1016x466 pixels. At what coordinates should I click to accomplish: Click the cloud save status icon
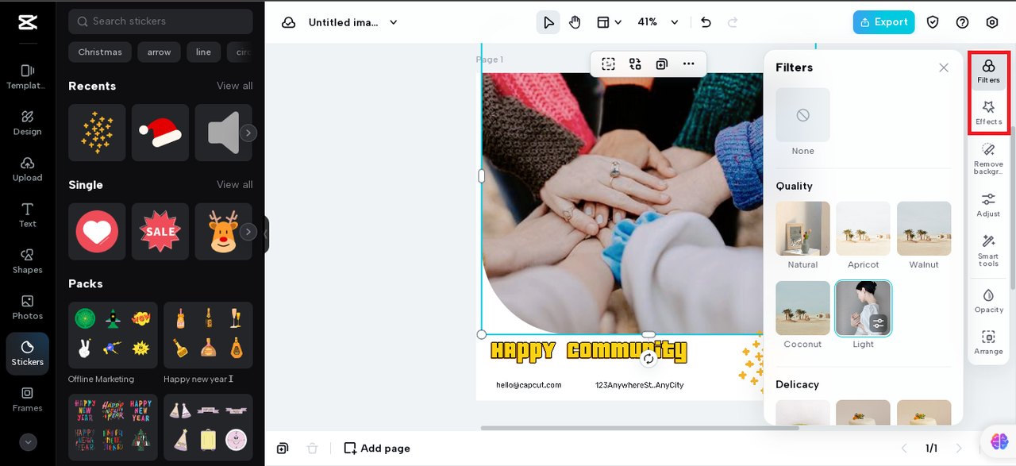(x=289, y=22)
